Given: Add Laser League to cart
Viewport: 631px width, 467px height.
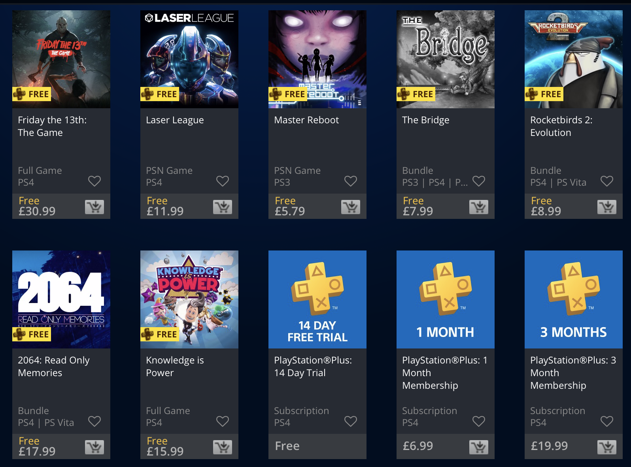Looking at the screenshot, I should click(223, 207).
